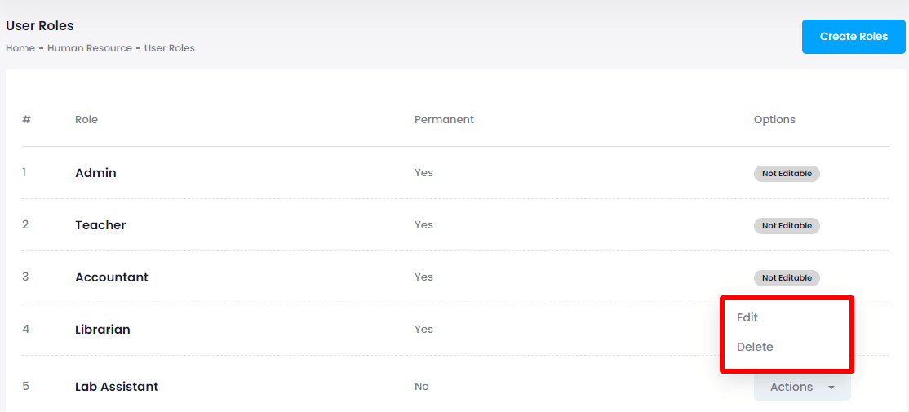909x412 pixels.
Task: Select the Admin role name
Action: tap(95, 173)
